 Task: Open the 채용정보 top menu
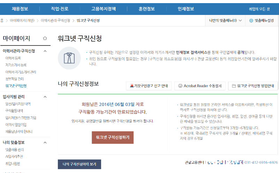point(20,9)
